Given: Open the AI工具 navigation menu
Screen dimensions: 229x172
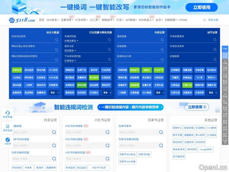Looking at the screenshot, I should coord(94,20).
